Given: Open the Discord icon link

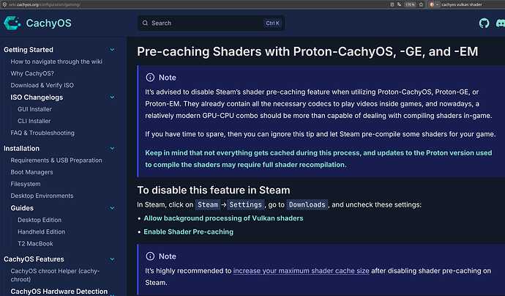Looking at the screenshot, I should (501, 23).
